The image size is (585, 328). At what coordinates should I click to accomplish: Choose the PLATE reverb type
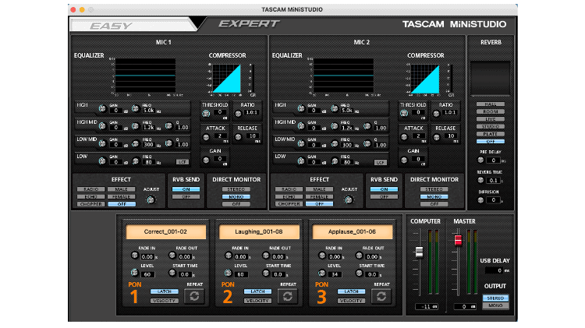(x=491, y=134)
